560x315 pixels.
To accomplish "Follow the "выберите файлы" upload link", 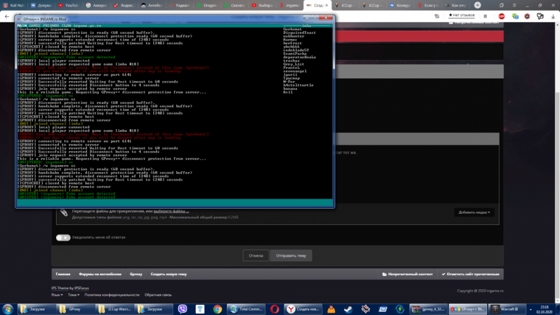I will (171, 211).
